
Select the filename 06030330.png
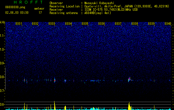[x=15, y=7]
